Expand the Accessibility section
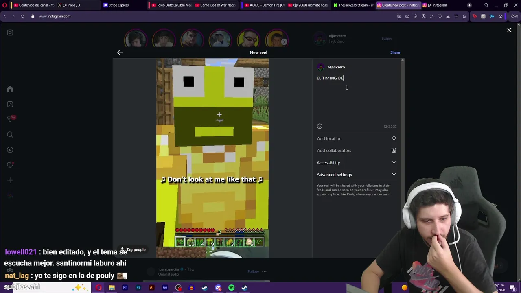 pyautogui.click(x=356, y=162)
